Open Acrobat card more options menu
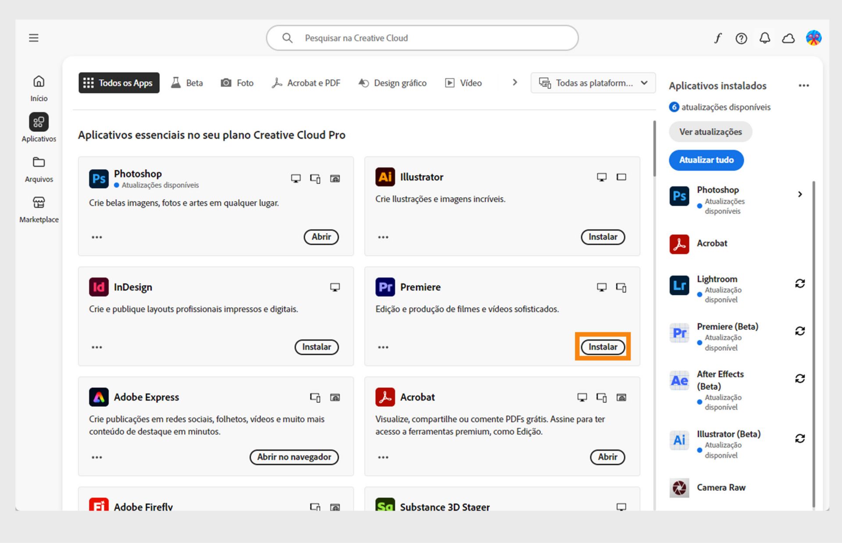Viewport: 842px width, 543px height. (x=383, y=457)
